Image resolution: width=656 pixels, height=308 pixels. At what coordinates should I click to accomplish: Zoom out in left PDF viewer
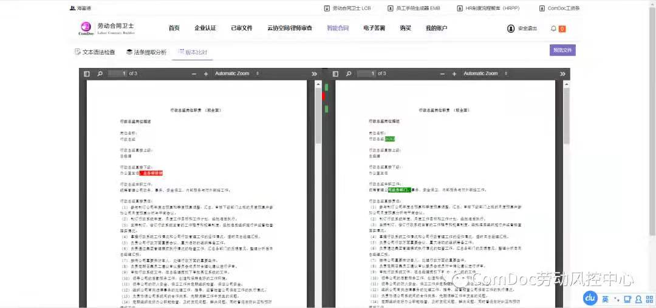[194, 74]
